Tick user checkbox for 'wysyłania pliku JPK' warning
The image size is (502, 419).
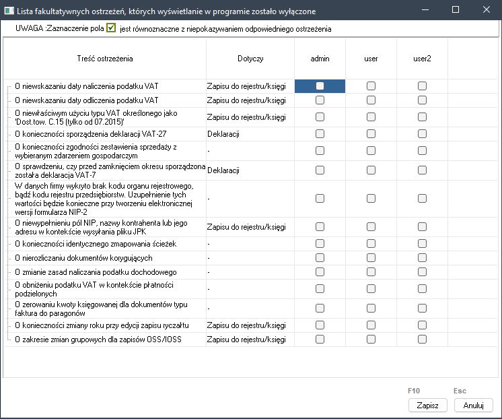click(371, 226)
